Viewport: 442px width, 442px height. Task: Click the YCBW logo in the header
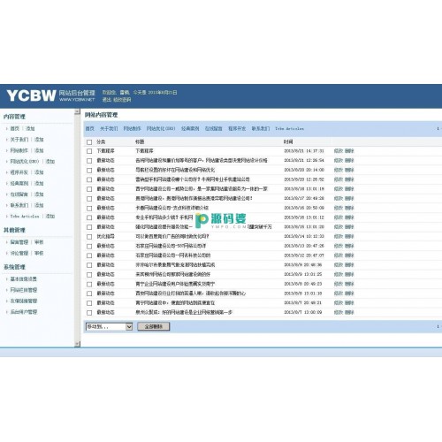click(x=31, y=95)
